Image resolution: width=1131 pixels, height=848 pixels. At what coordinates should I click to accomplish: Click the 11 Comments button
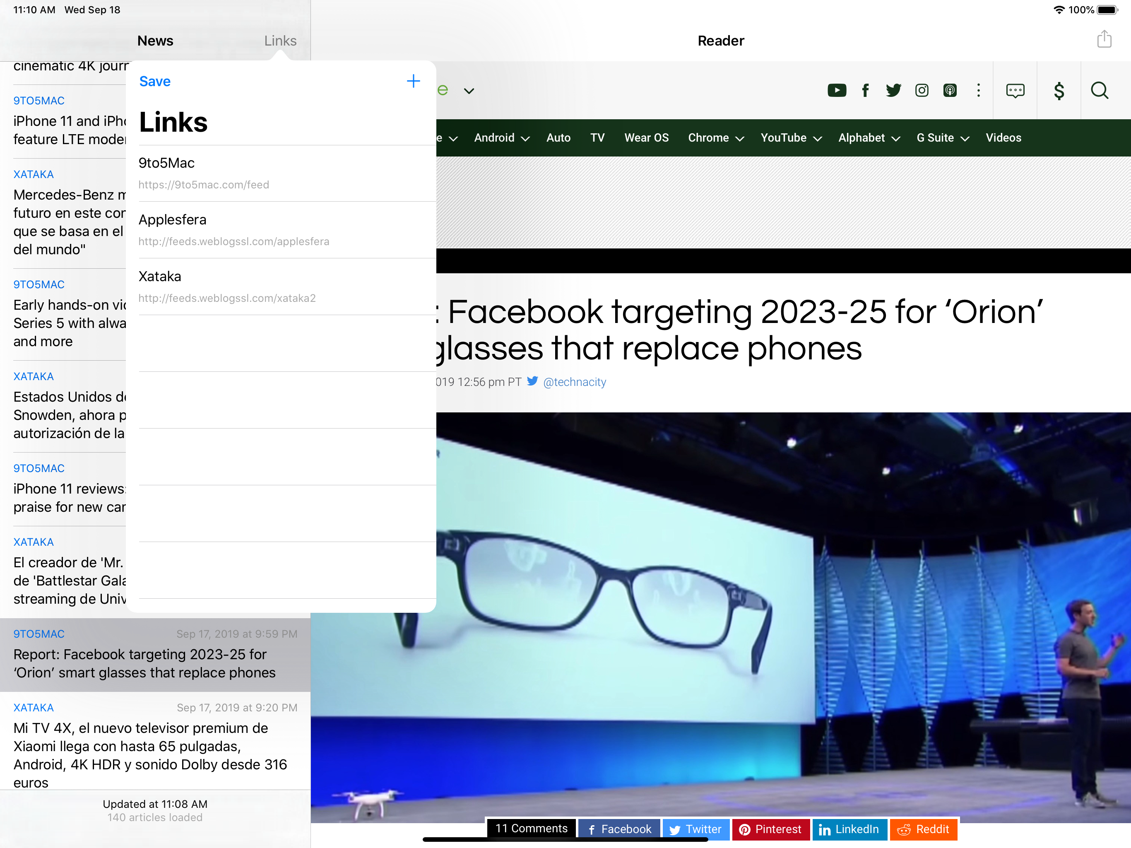click(531, 828)
